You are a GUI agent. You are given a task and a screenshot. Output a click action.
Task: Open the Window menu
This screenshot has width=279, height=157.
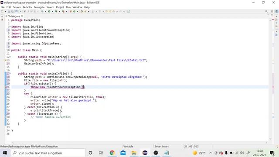coord(78,7)
